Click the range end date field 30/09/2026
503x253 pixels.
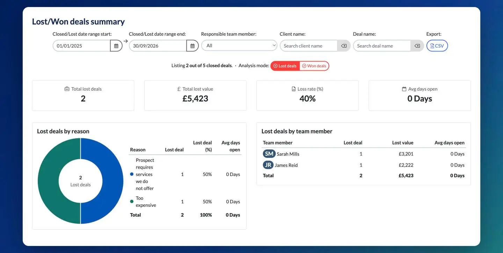pyautogui.click(x=158, y=46)
